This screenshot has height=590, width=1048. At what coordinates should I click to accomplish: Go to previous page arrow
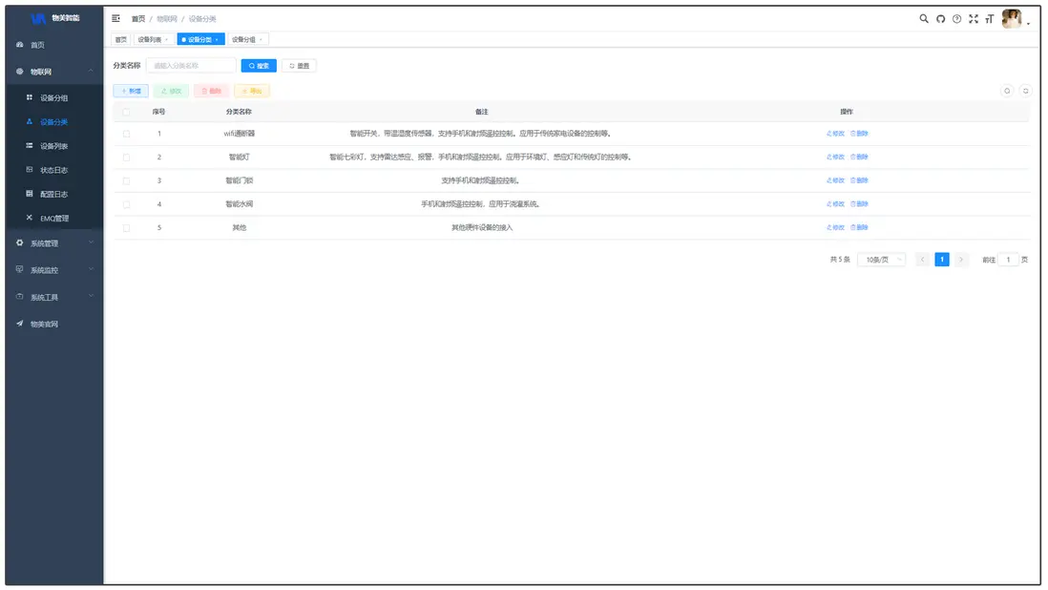(922, 260)
